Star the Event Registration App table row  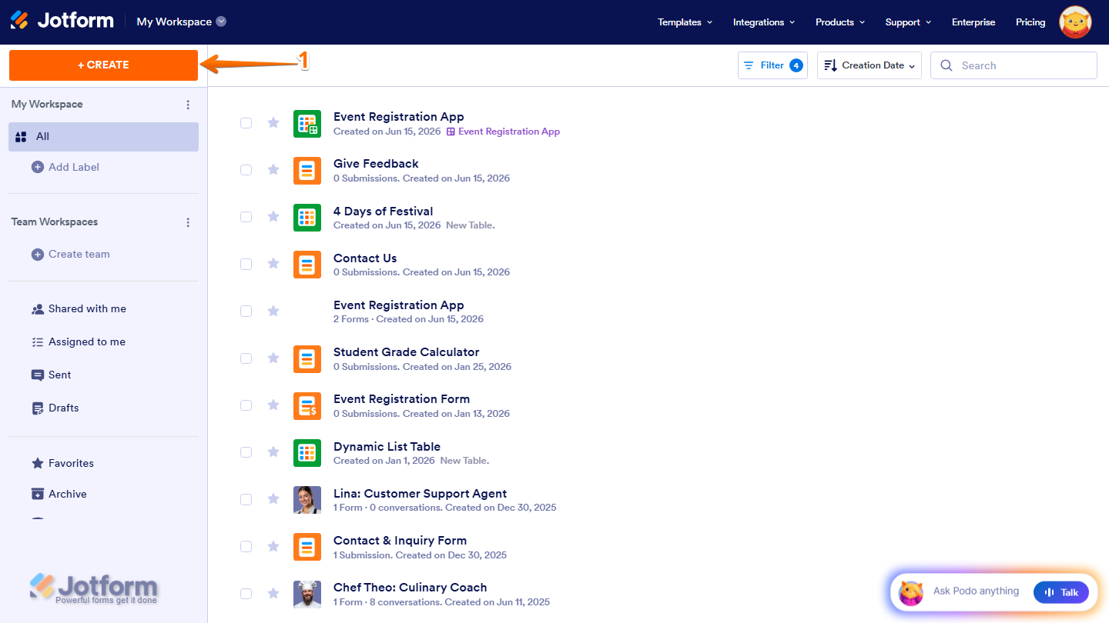point(273,122)
